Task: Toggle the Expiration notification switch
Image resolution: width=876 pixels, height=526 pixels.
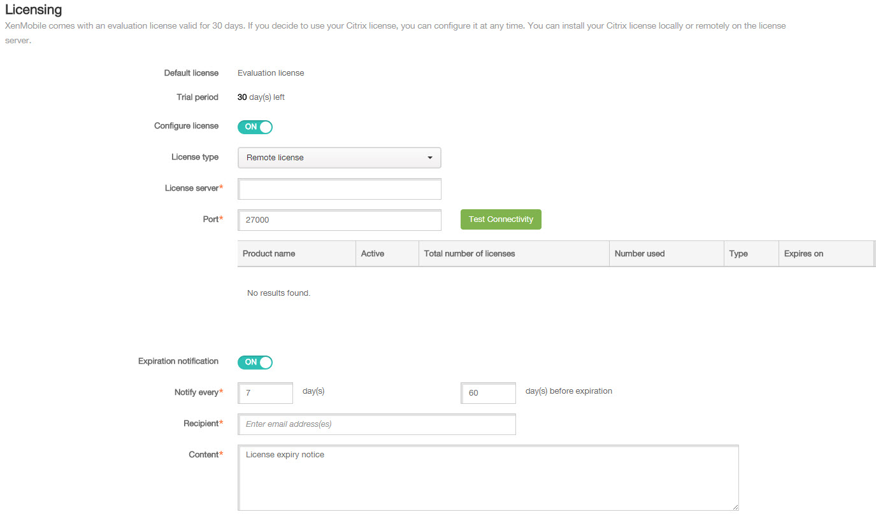Action: 255,362
